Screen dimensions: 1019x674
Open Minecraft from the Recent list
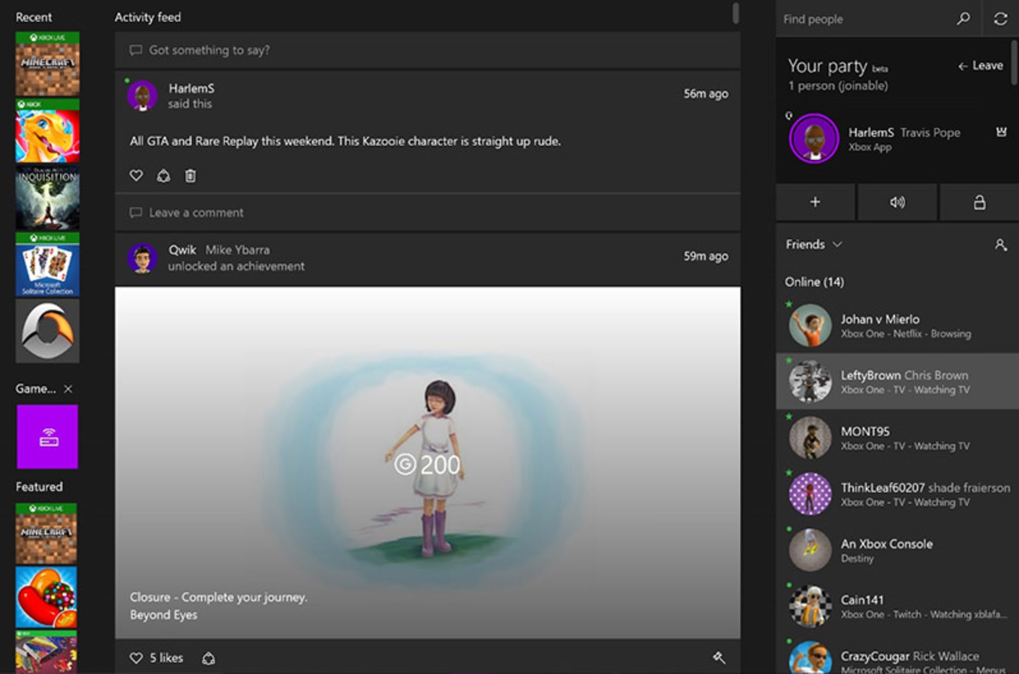coord(47,64)
